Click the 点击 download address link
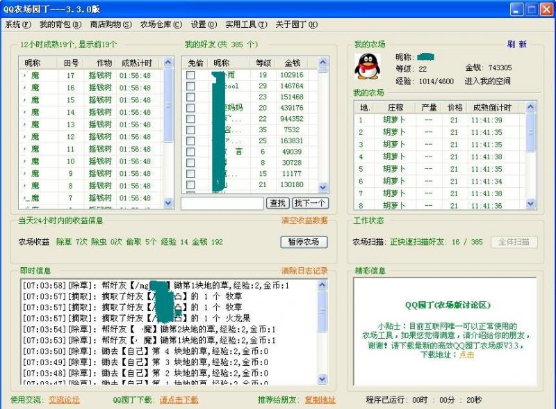Image resolution: width=556 pixels, height=409 pixels. click(466, 355)
